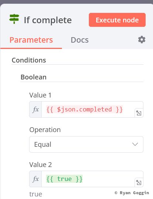The image size is (153, 199).
Task: Click the fx expression icon for Value 2
Action: coord(35,179)
